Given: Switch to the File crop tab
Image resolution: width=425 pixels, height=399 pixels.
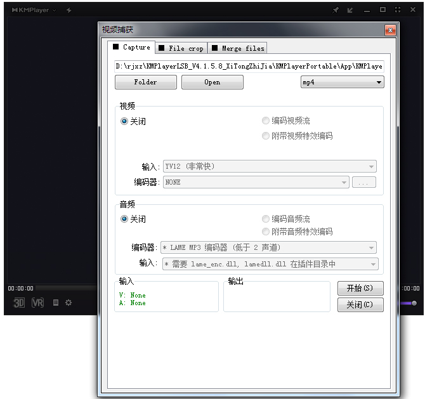Looking at the screenshot, I should click(x=181, y=48).
